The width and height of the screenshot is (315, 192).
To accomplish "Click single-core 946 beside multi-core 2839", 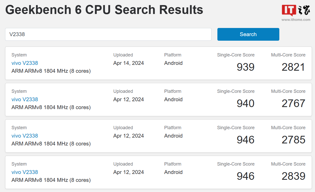I will coord(245,176).
